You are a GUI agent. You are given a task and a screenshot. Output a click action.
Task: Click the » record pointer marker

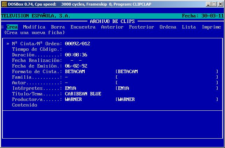click(8, 44)
